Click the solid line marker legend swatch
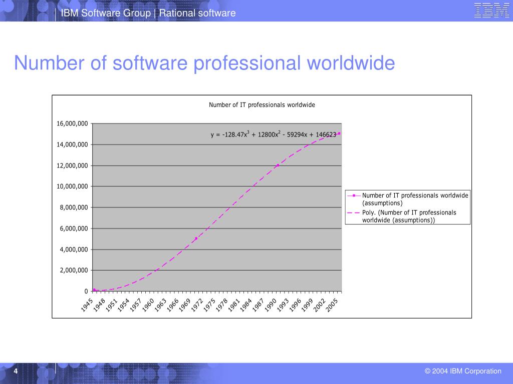Screen dimensions: 513x384 (x=354, y=195)
